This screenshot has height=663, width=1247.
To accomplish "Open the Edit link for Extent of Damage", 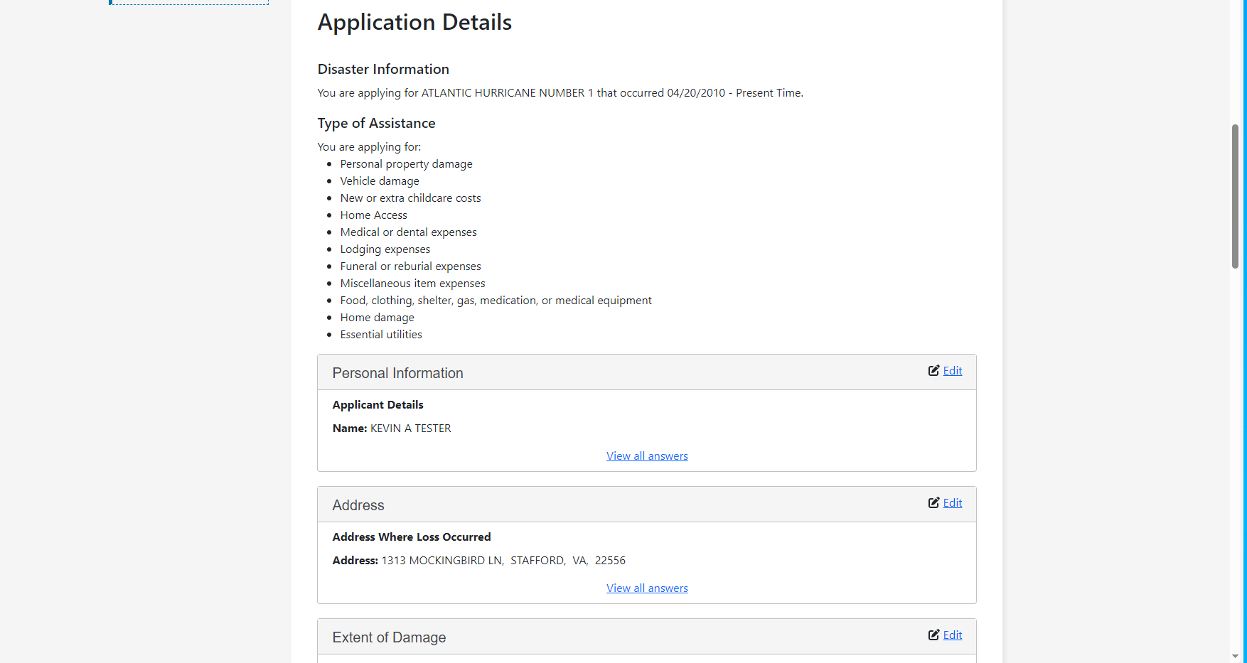I will (952, 635).
